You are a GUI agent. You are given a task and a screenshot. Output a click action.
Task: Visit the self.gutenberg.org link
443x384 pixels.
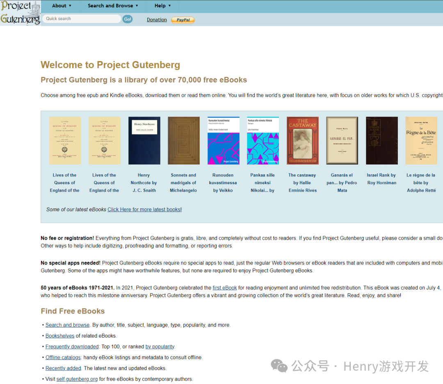point(77,379)
